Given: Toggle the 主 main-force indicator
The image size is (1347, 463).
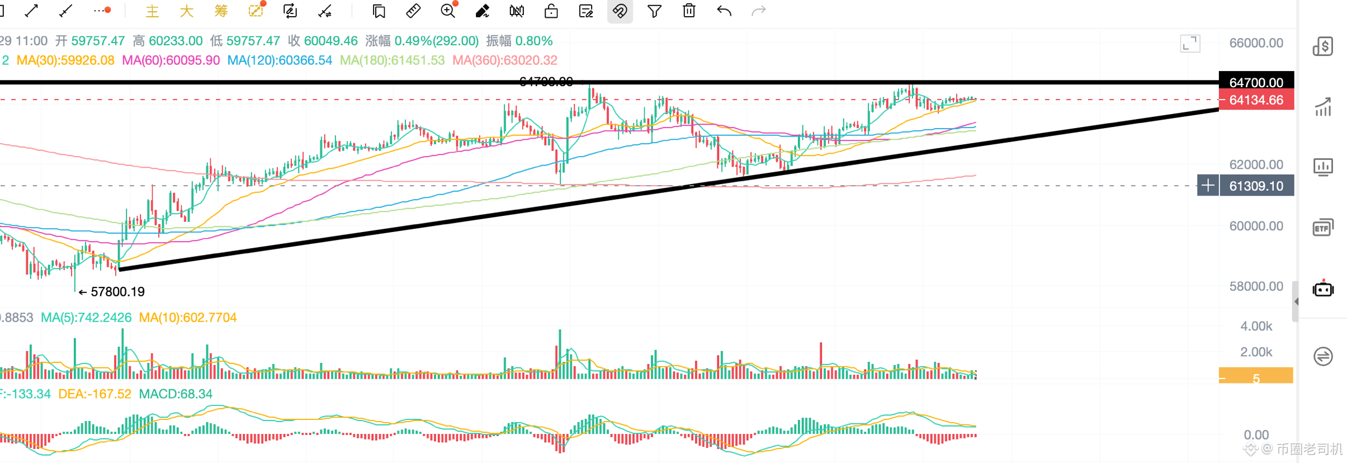Looking at the screenshot, I should [x=152, y=11].
